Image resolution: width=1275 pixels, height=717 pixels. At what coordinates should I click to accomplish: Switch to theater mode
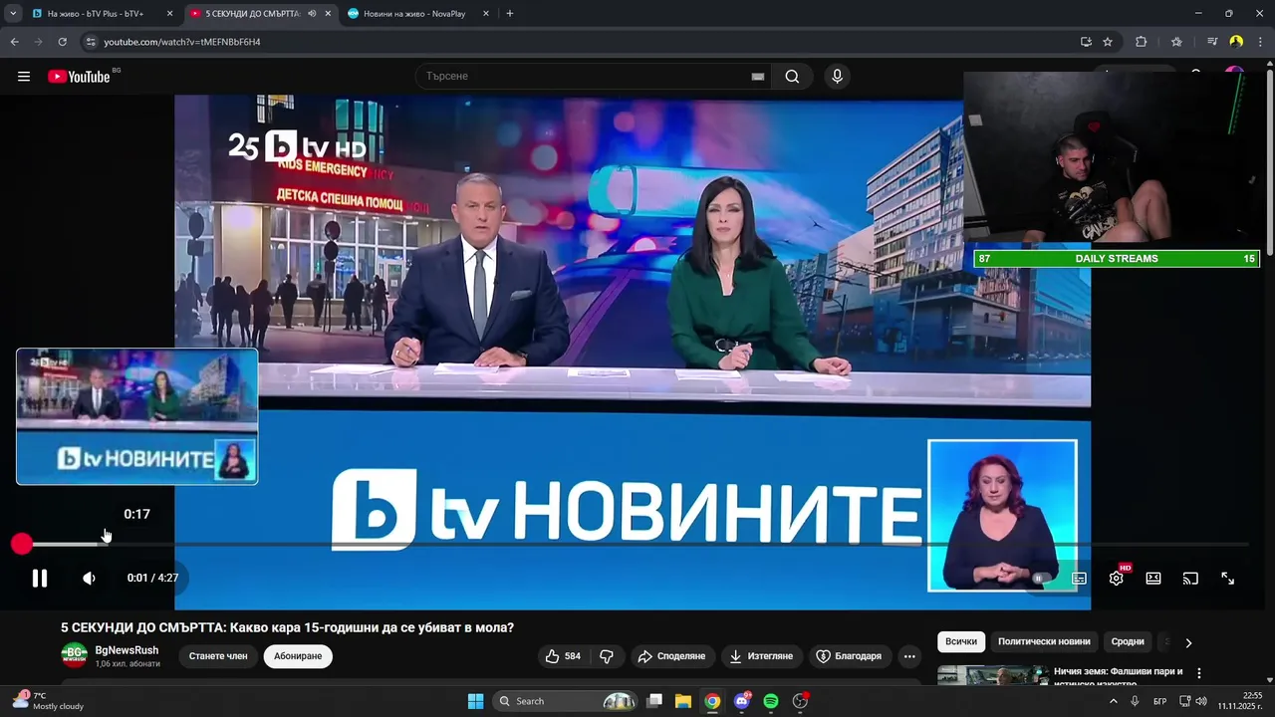click(x=1153, y=578)
